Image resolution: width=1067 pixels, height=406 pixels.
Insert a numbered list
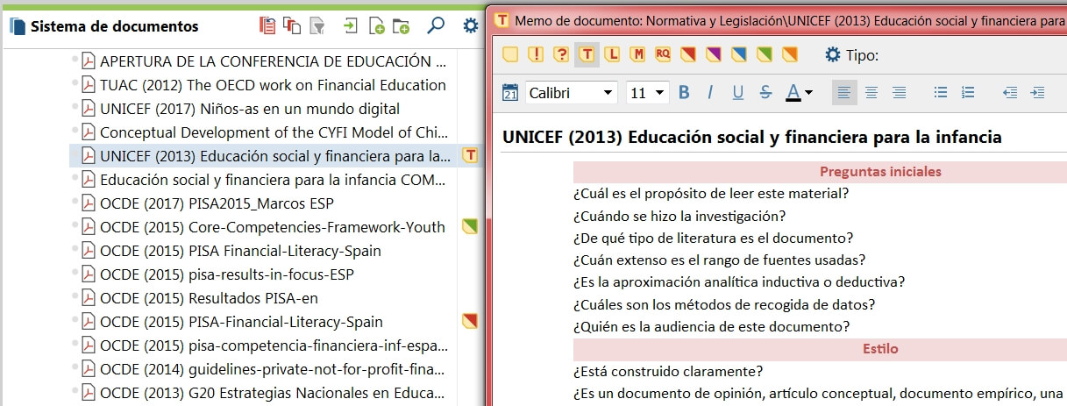tap(968, 92)
